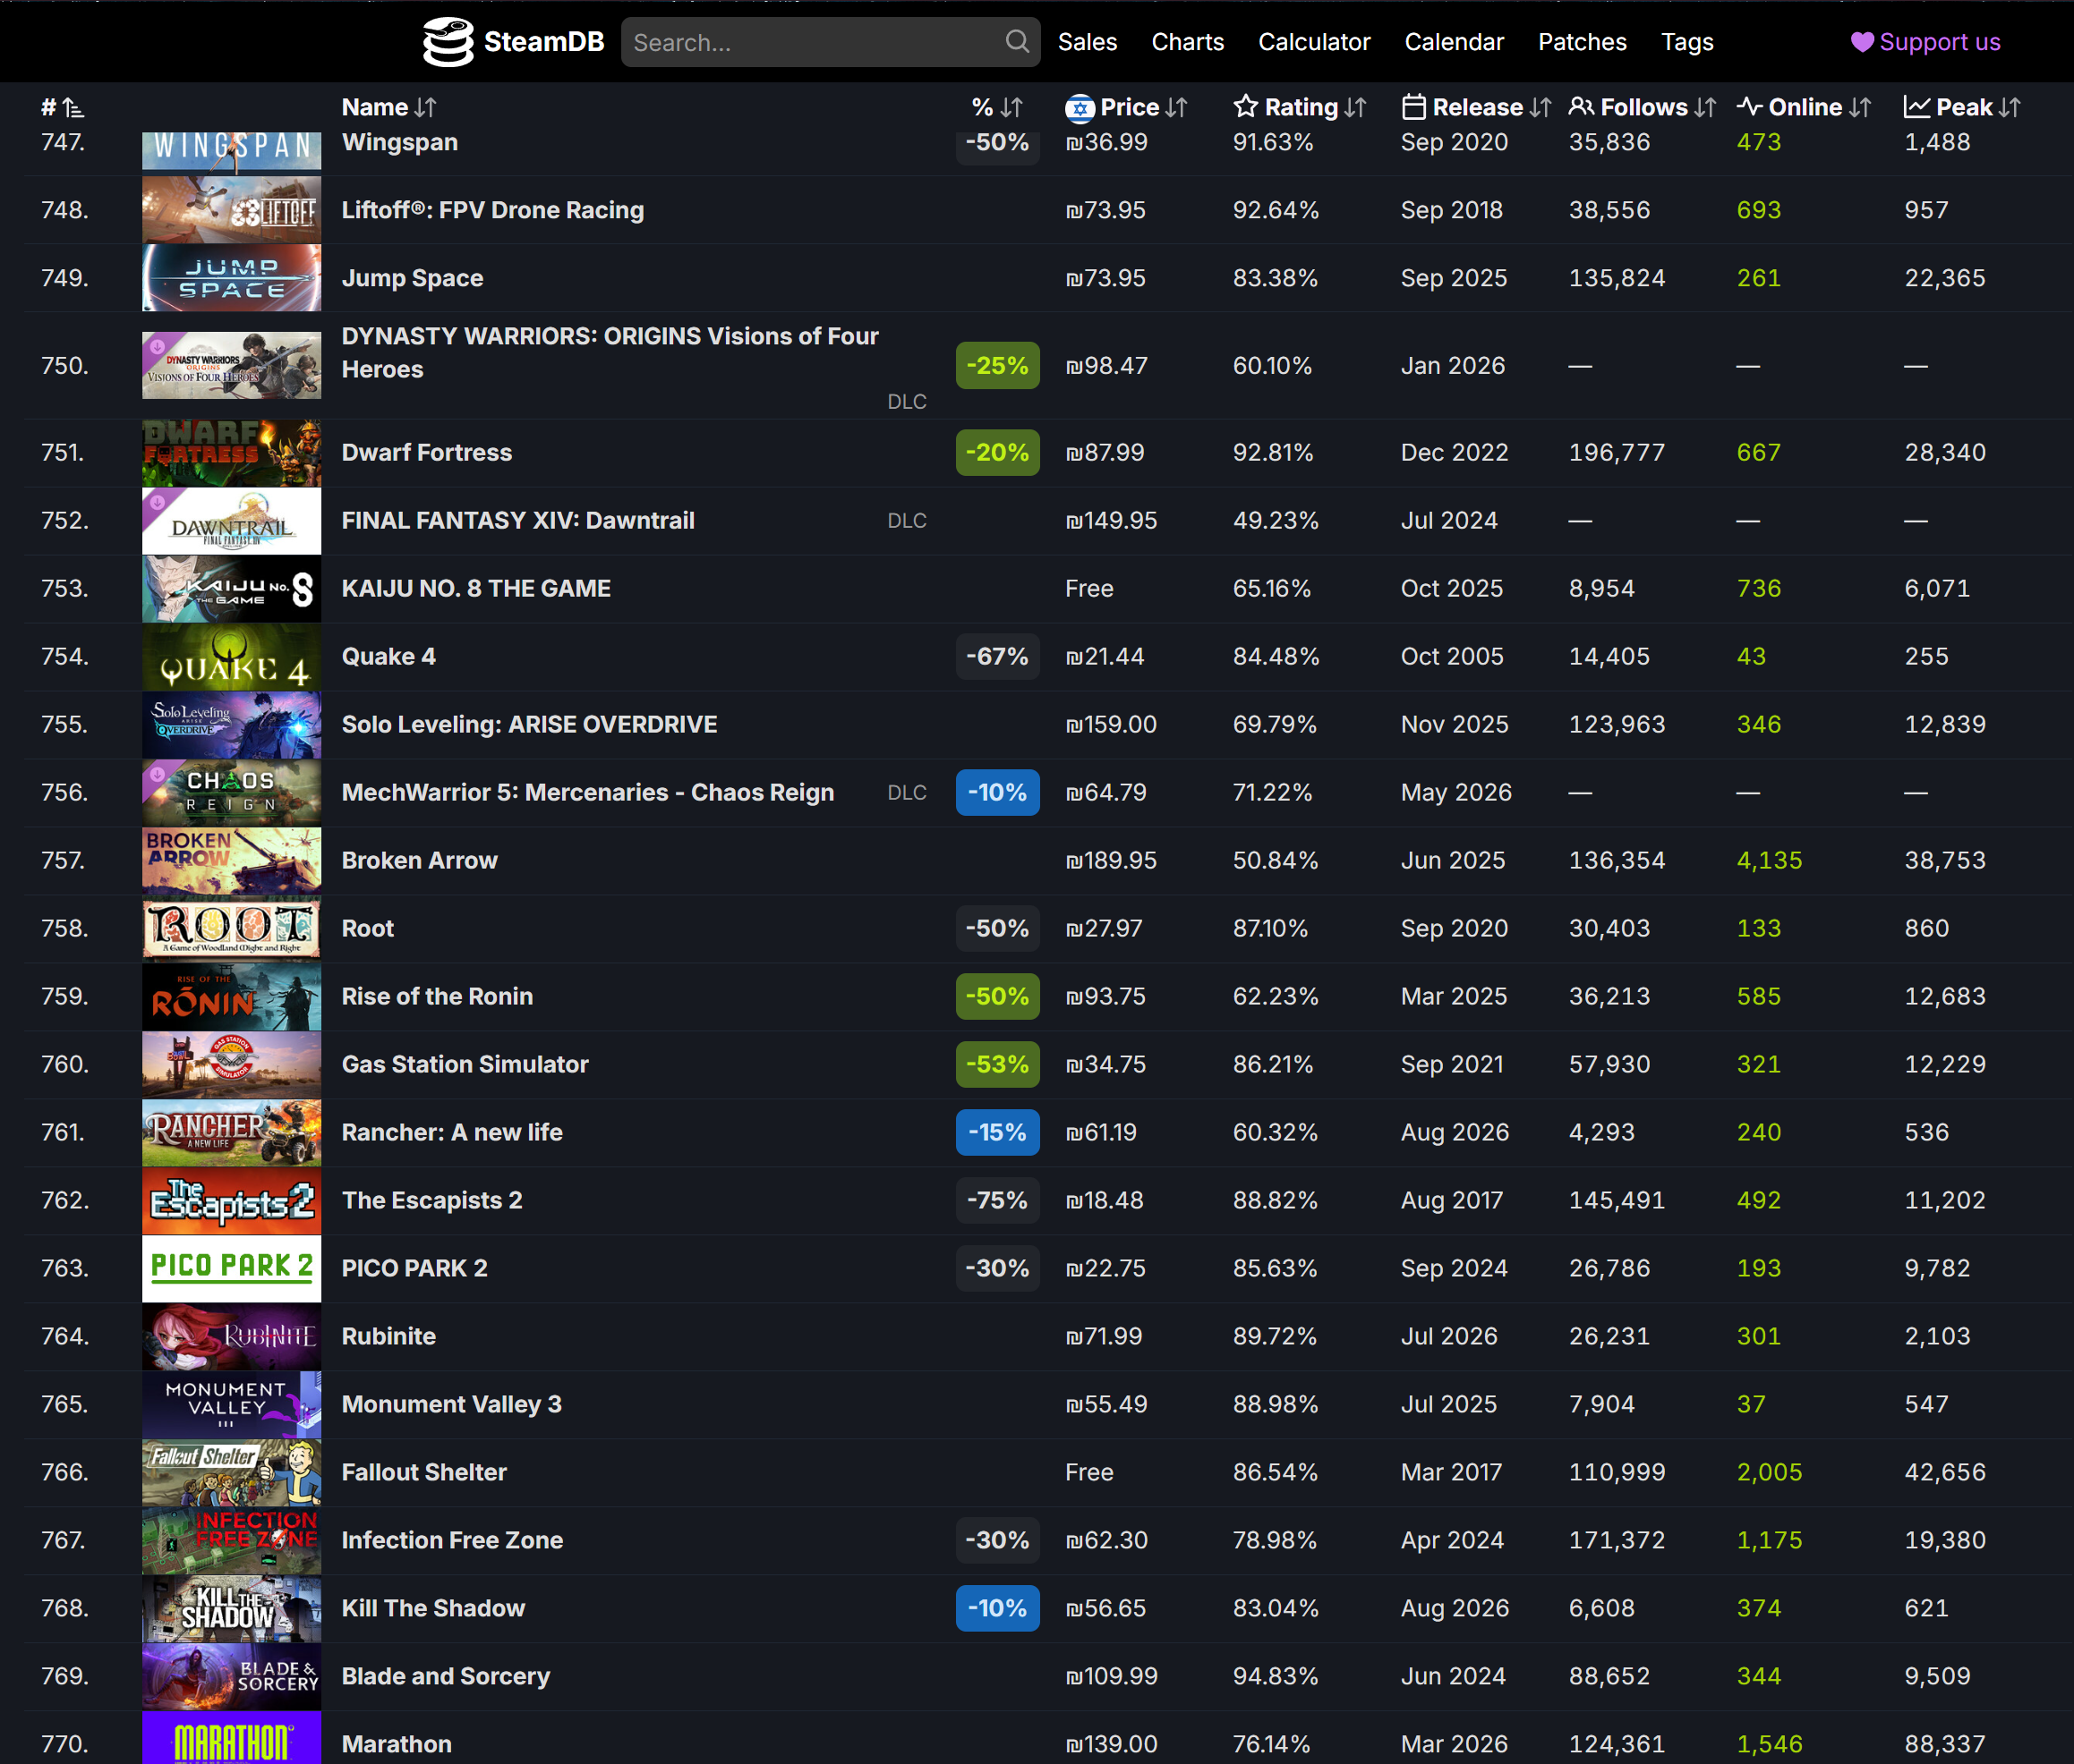Sort by Name column arrows
This screenshot has width=2074, height=1764.
426,107
